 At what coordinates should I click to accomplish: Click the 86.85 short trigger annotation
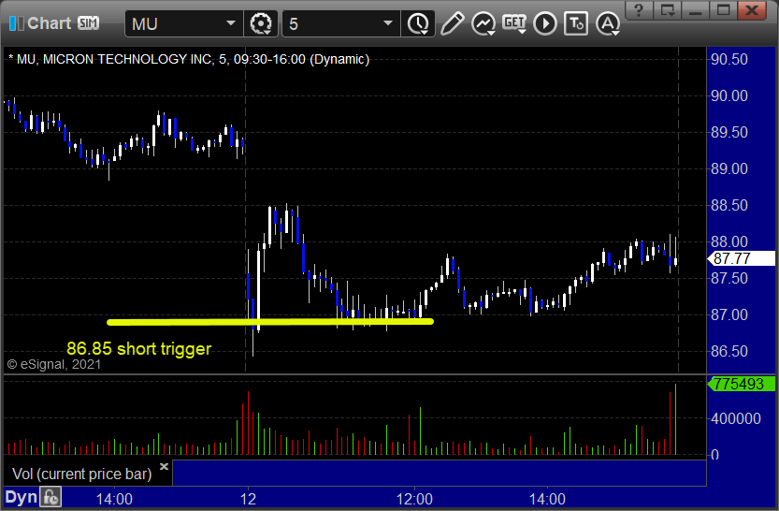(139, 348)
